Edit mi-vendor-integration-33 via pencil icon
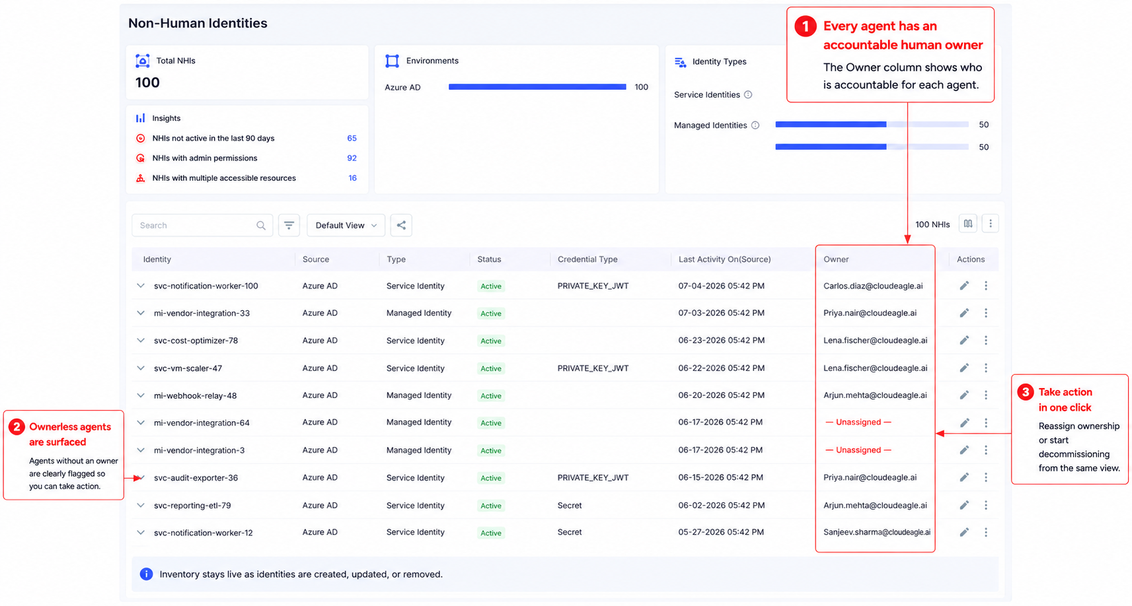The image size is (1132, 606). coord(964,313)
